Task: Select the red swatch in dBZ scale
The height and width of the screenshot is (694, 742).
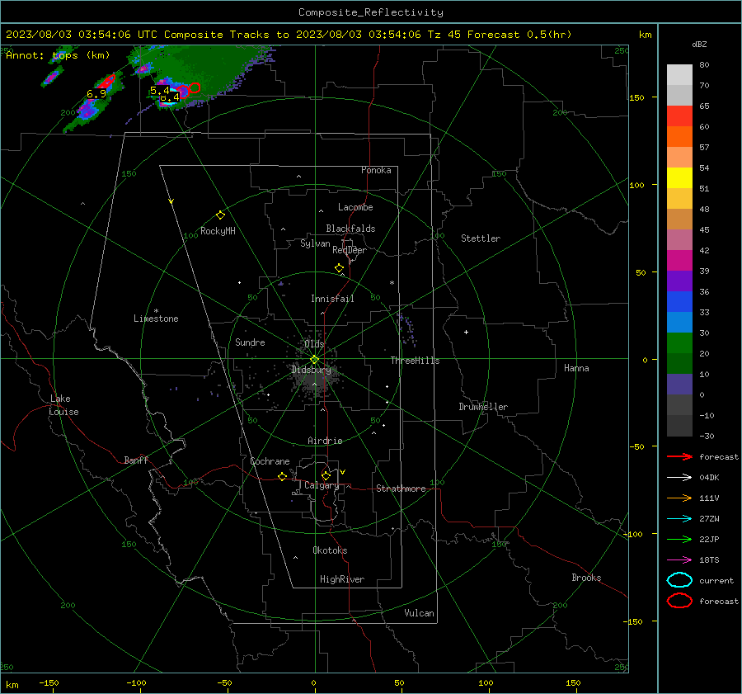Action: [x=679, y=116]
